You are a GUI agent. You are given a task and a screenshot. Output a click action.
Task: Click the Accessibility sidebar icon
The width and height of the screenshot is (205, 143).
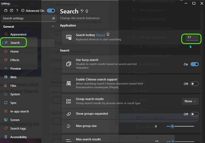[6, 137]
